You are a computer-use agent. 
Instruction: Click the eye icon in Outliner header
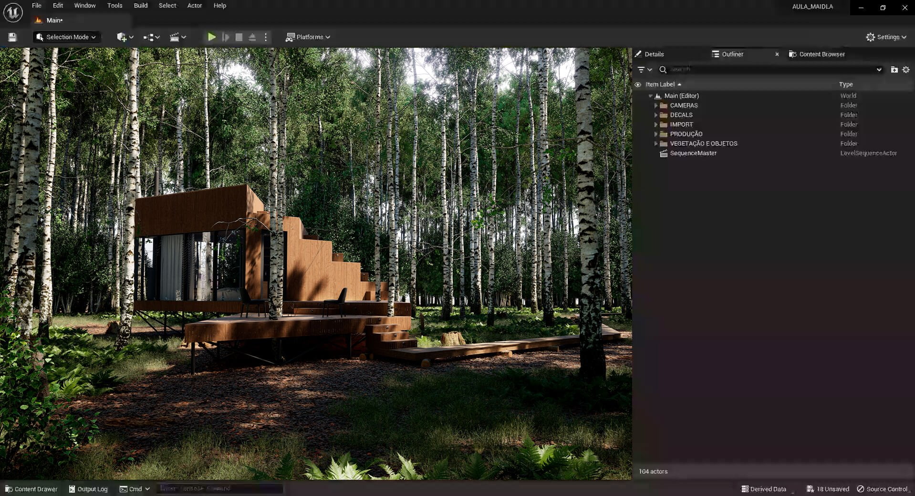click(638, 84)
